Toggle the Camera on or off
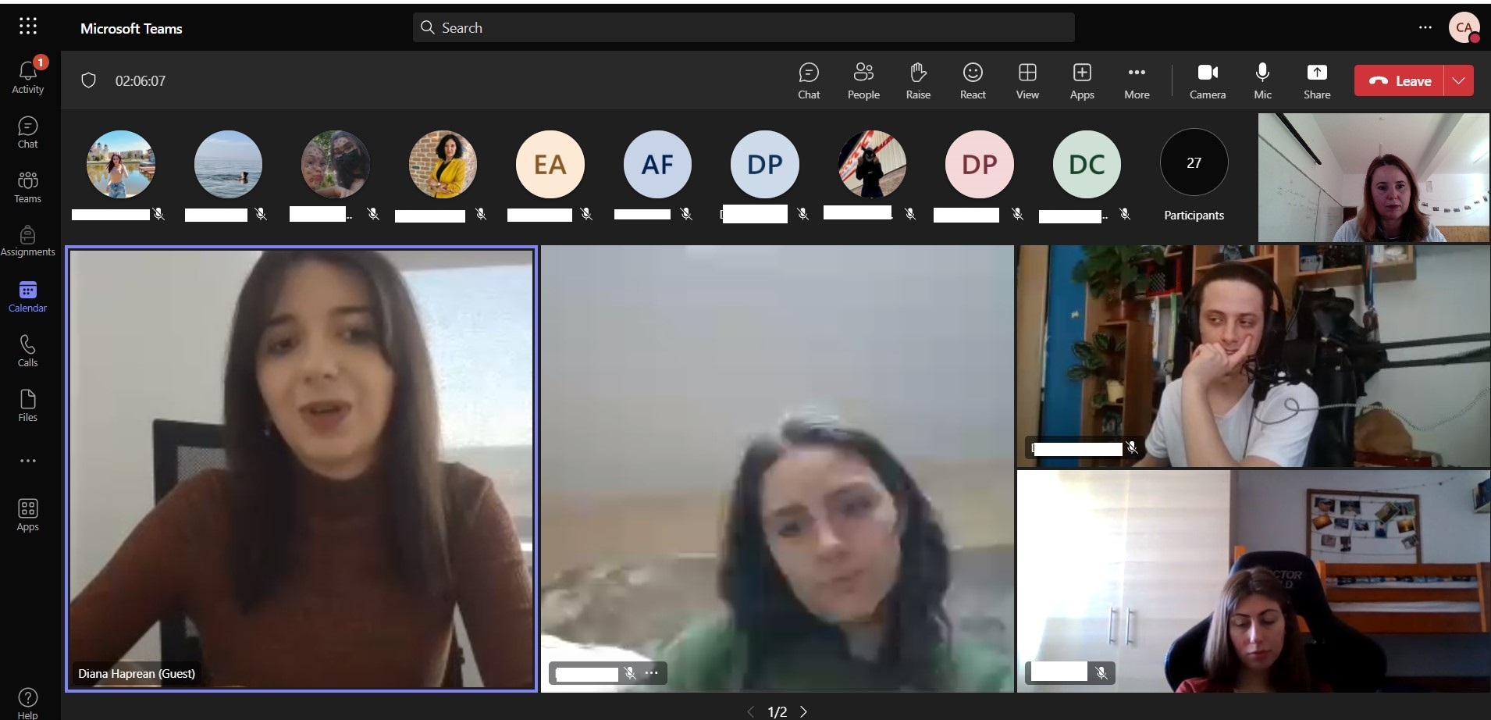 (1207, 81)
